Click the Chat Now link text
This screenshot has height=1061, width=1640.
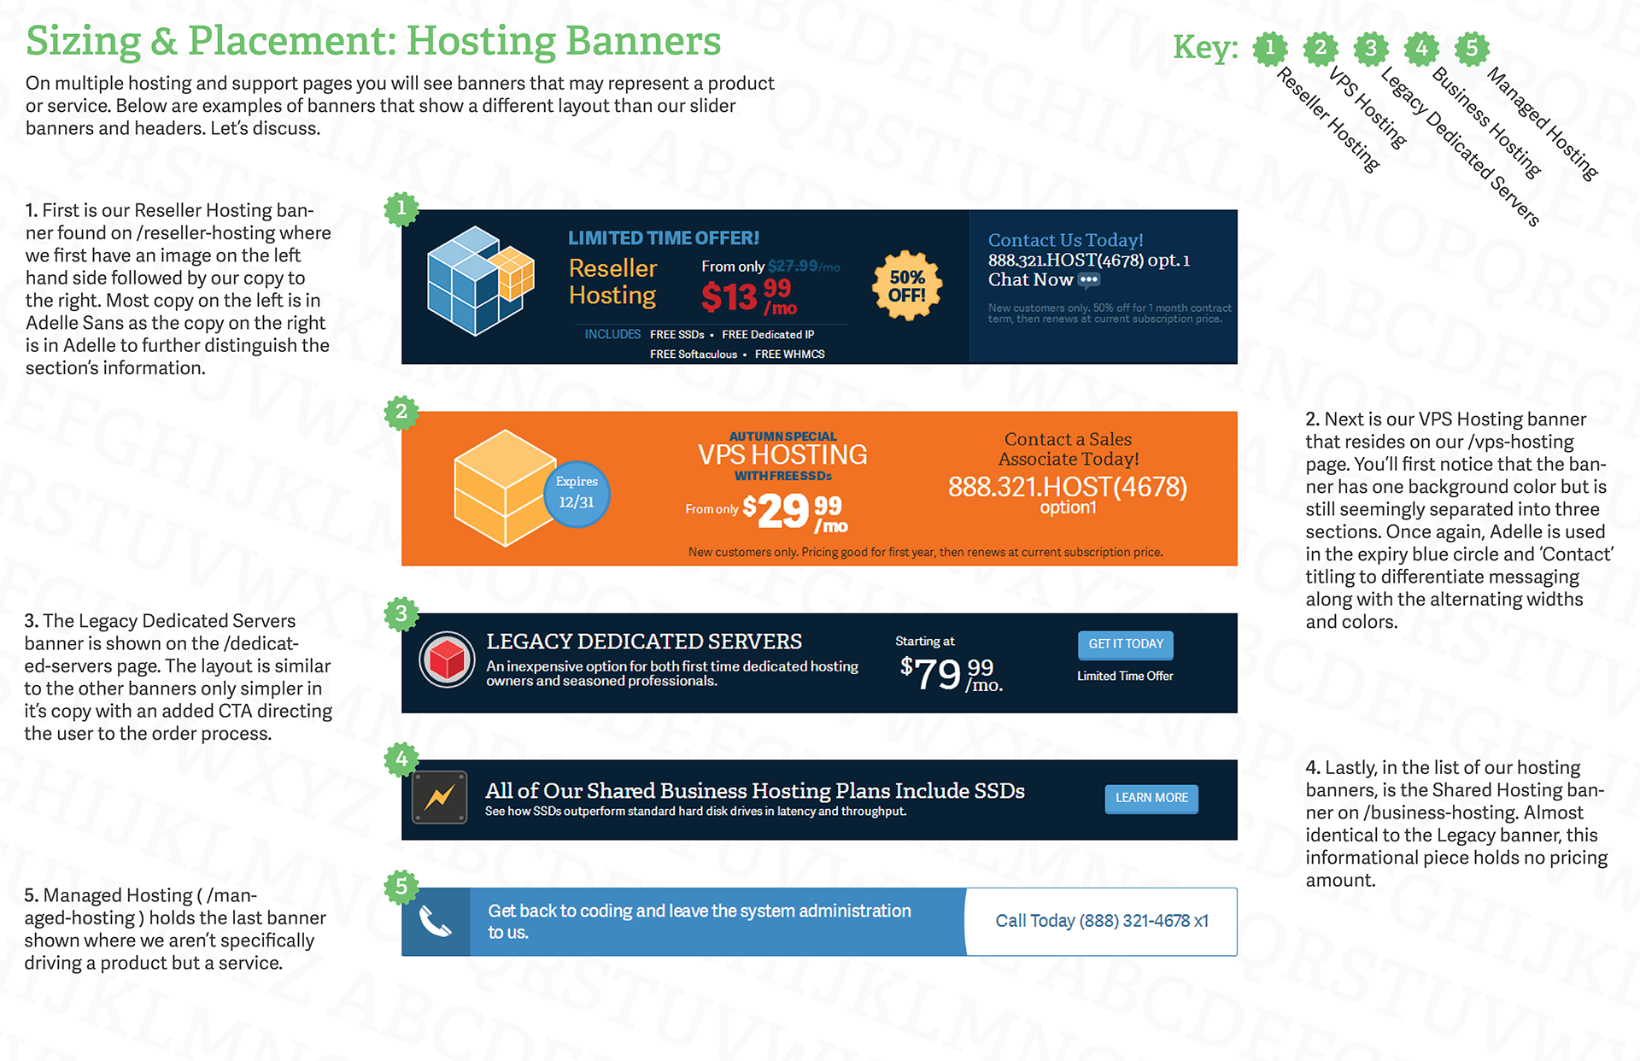1030,280
